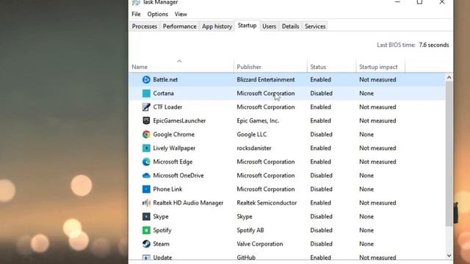Click the scrollbar up arrow
Viewport: 470px width, 264px height.
coord(449,78)
